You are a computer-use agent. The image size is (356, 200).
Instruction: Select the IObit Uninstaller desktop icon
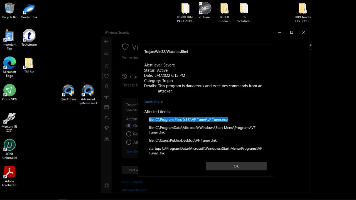[9, 149]
